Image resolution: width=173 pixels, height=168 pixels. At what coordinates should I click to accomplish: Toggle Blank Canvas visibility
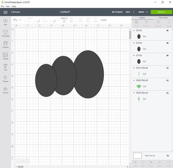coord(168,156)
